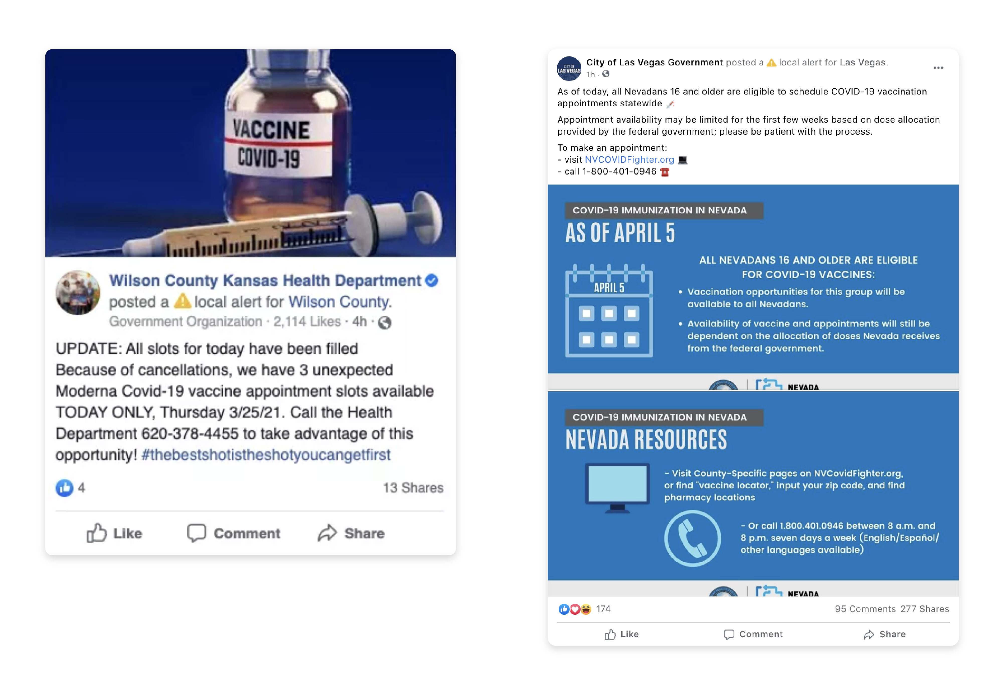Click the globe privacy icon on Wilson post
Image resolution: width=1003 pixels, height=695 pixels.
pyautogui.click(x=384, y=322)
